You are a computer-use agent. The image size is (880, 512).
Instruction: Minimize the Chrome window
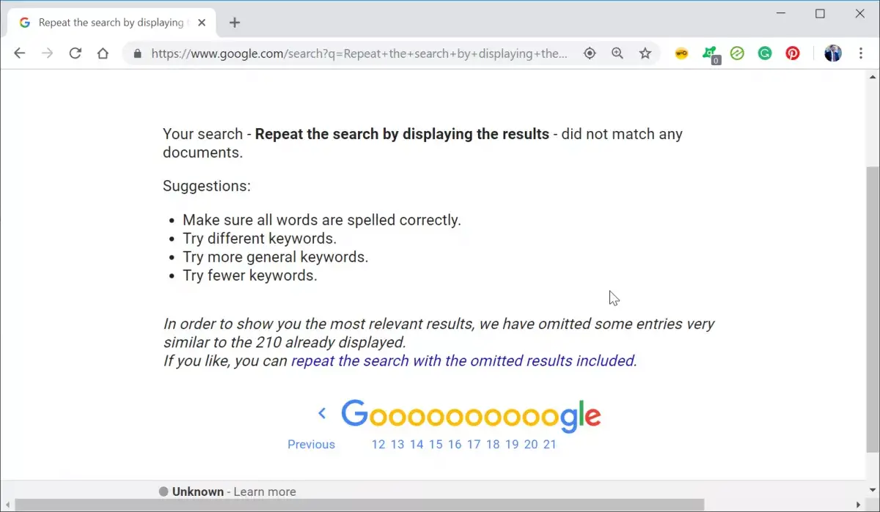click(x=780, y=14)
